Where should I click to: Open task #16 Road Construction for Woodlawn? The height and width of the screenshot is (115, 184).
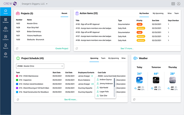tap(34, 92)
